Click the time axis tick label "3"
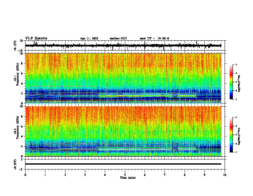 coord(85,175)
